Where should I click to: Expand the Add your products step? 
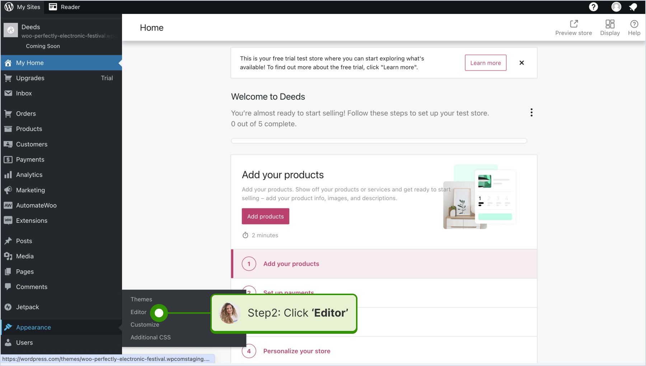tap(384, 264)
